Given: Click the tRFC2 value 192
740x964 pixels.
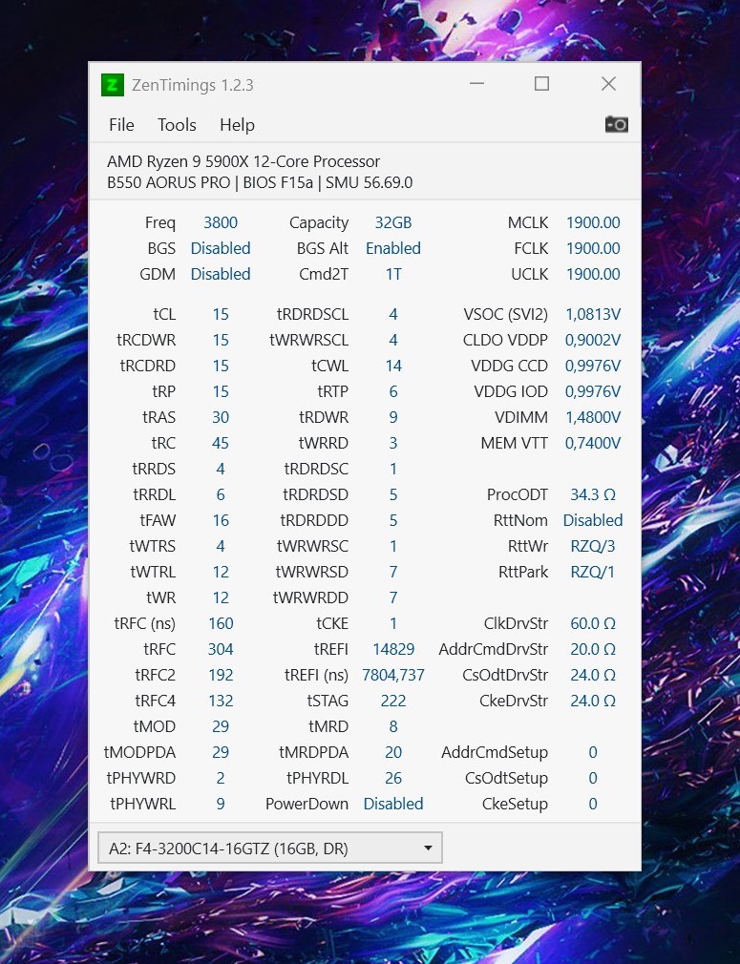Looking at the screenshot, I should coord(221,675).
